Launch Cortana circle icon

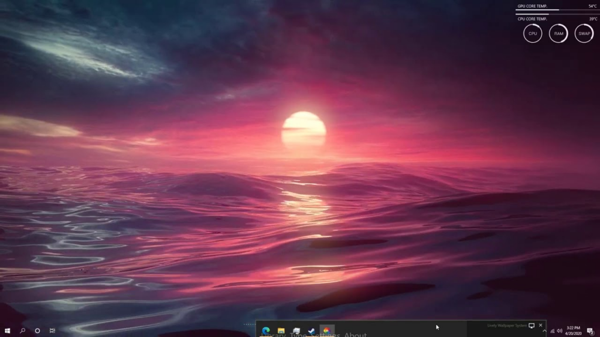37,331
